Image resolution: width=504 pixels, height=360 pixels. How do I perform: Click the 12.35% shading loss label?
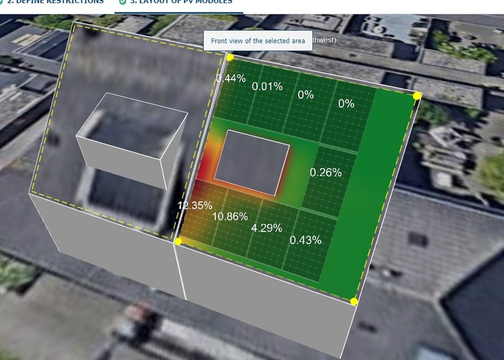click(195, 206)
